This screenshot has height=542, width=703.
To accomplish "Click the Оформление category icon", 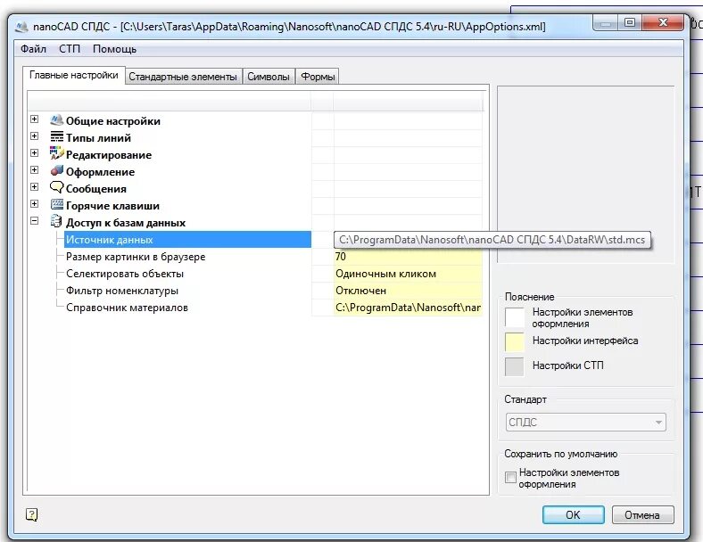I will [56, 170].
